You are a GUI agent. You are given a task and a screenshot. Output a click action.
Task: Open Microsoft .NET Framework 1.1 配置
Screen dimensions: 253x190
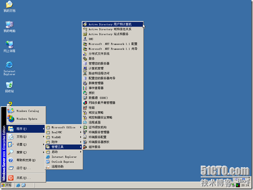point(113,44)
